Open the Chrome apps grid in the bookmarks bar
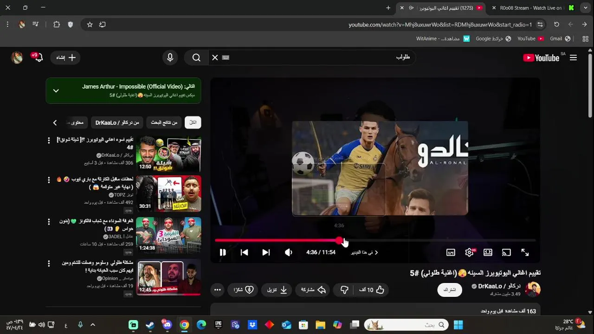Image resolution: width=594 pixels, height=334 pixels. 585,39
